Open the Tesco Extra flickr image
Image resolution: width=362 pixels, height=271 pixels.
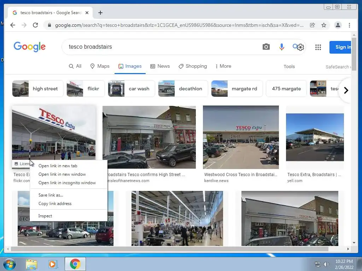pos(54,133)
